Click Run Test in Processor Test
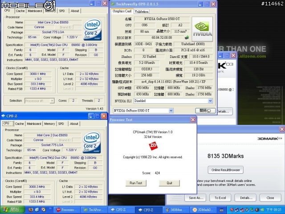The image size is (285, 214). 136,183
